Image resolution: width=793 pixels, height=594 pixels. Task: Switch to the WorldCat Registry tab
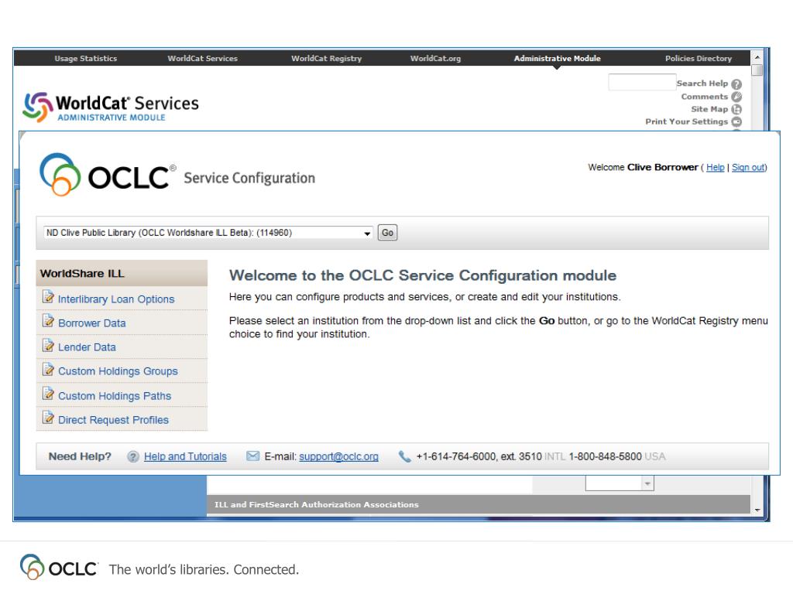326,59
